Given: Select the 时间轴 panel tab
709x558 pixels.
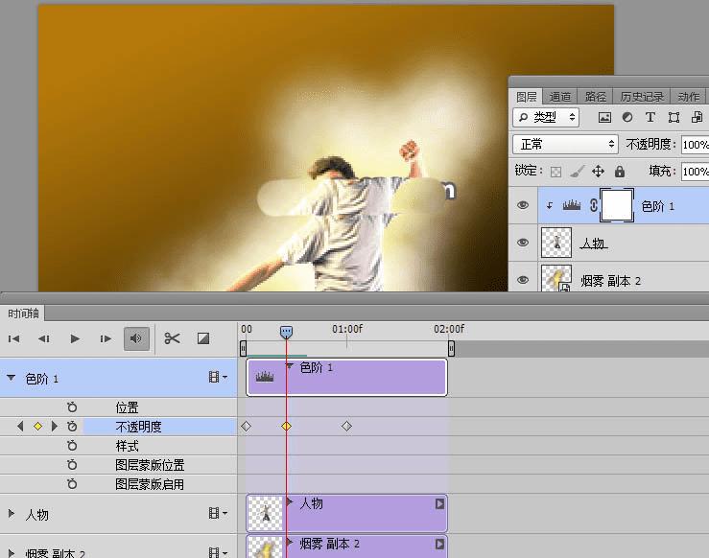Looking at the screenshot, I should [x=23, y=314].
